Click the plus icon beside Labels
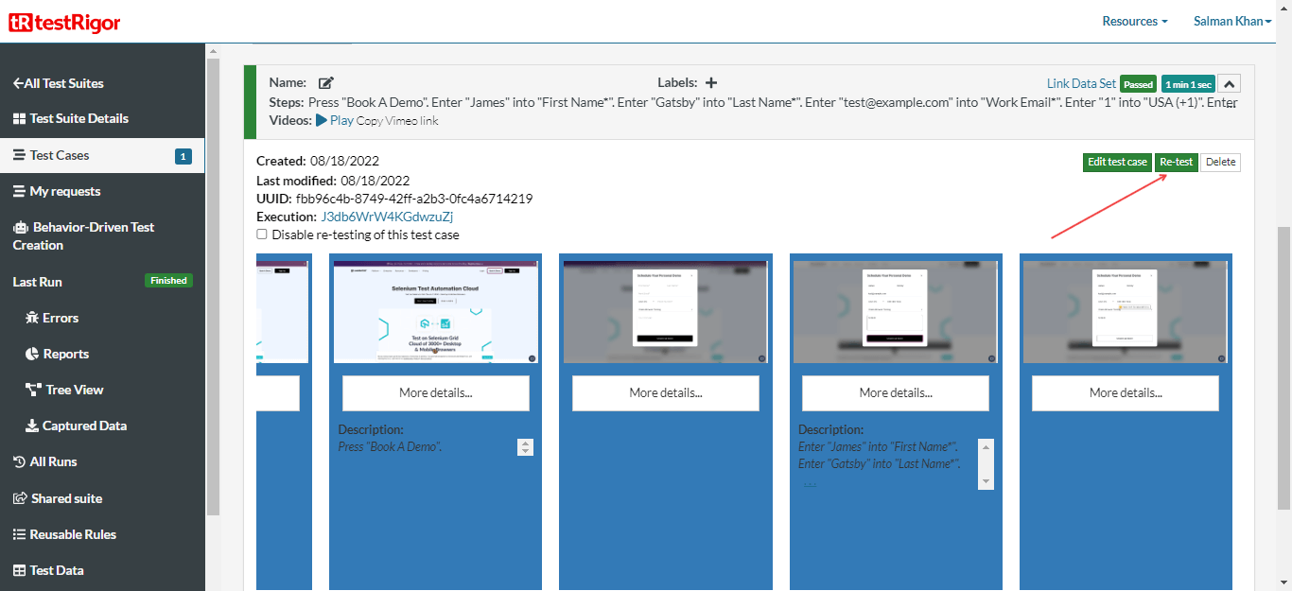The width and height of the screenshot is (1292, 591). point(710,82)
